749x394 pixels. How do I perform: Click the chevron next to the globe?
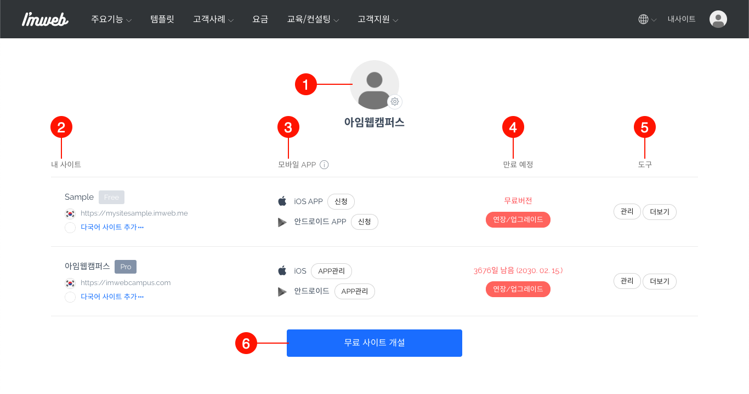(654, 20)
